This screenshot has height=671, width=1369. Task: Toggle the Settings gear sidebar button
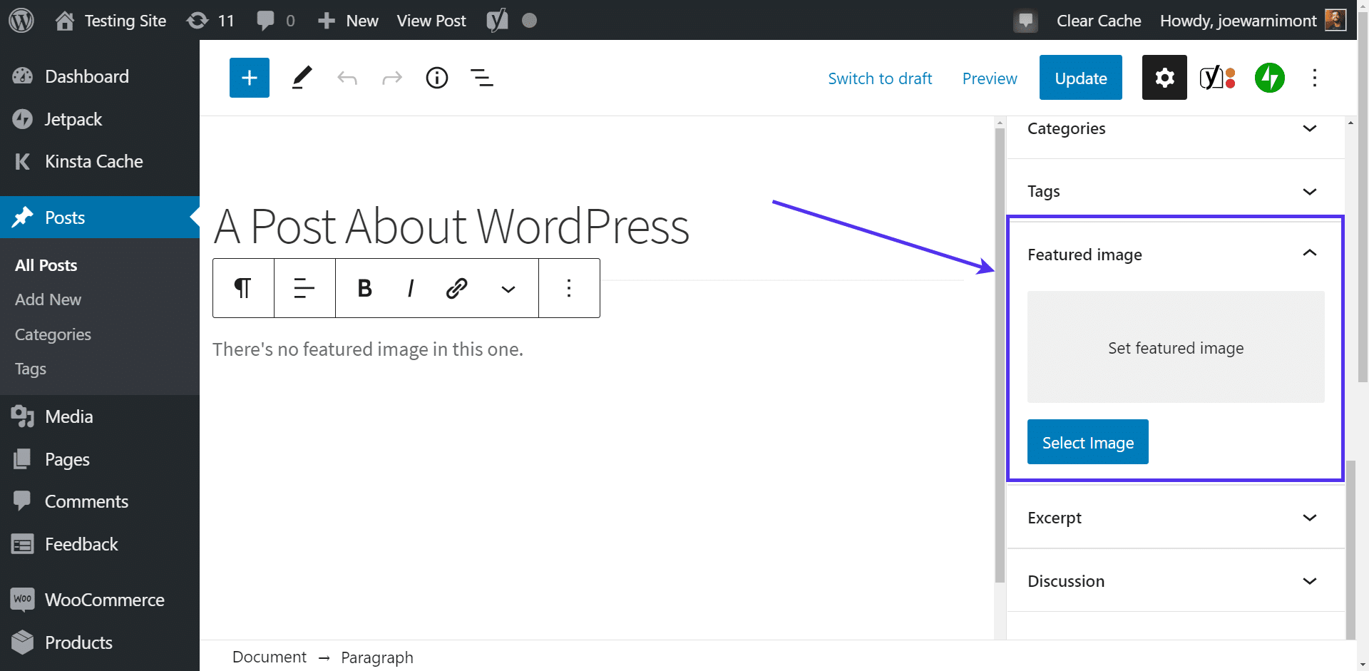click(1164, 78)
